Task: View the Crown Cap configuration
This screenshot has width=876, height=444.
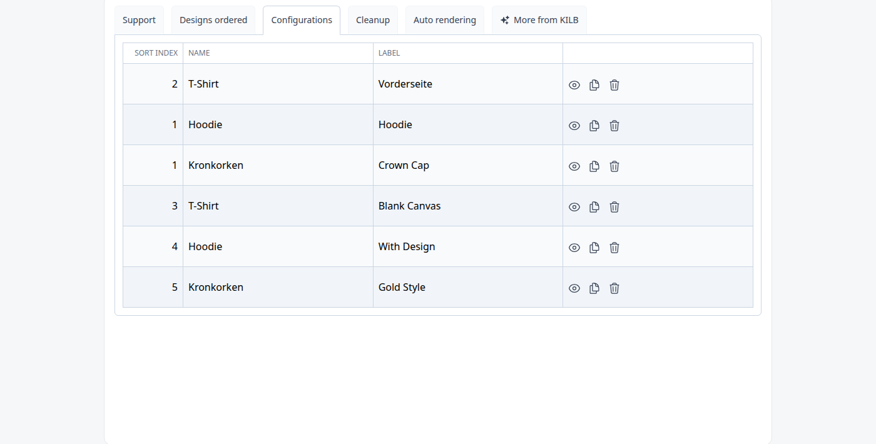Action: pyautogui.click(x=574, y=166)
